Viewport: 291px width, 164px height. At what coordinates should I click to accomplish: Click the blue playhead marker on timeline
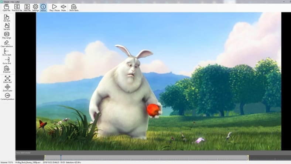(61, 158)
